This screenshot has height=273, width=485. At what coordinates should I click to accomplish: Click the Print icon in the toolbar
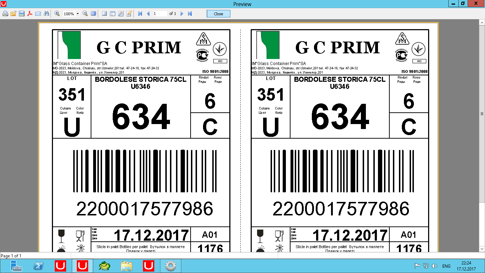point(5,14)
